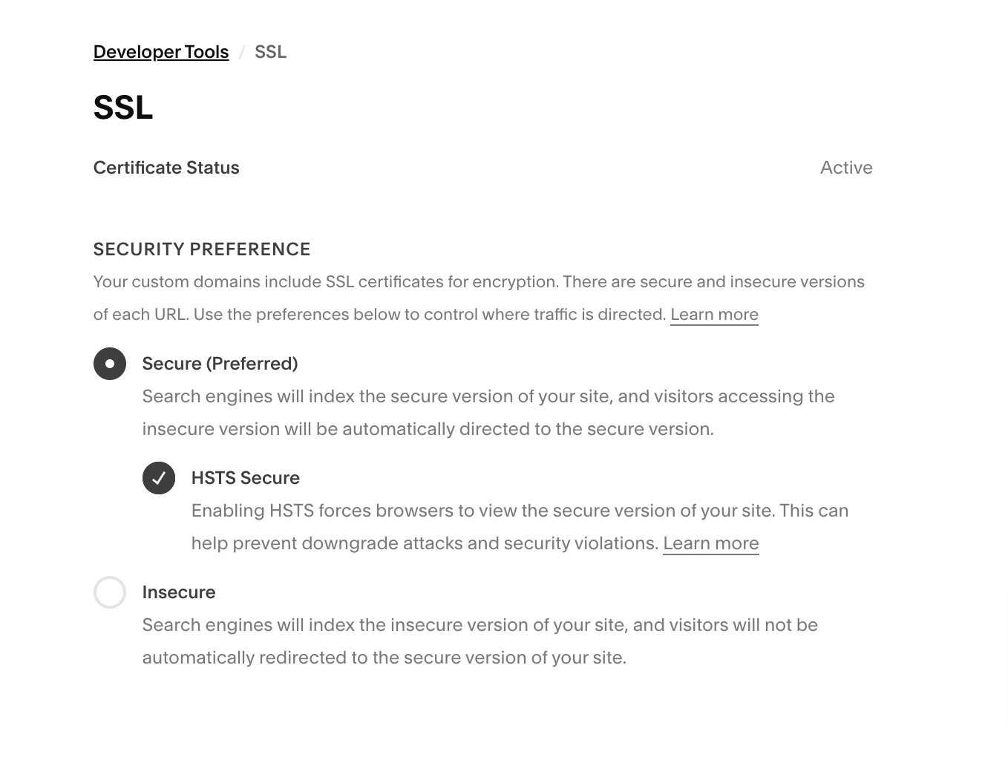The height and width of the screenshot is (766, 1008).
Task: Click the SECURITY PREFERENCE section heading
Action: coord(202,249)
